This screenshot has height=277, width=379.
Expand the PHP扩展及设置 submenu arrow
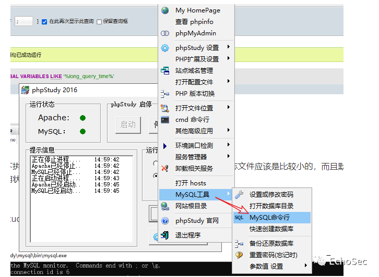pyautogui.click(x=229, y=58)
